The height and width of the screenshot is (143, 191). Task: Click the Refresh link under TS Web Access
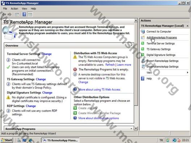[x=110, y=65]
